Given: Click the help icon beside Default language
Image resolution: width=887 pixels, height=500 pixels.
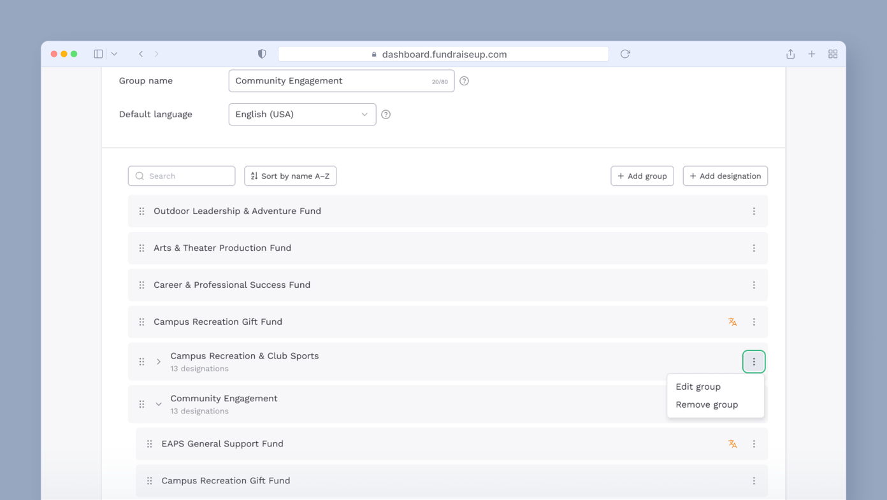Looking at the screenshot, I should point(386,114).
